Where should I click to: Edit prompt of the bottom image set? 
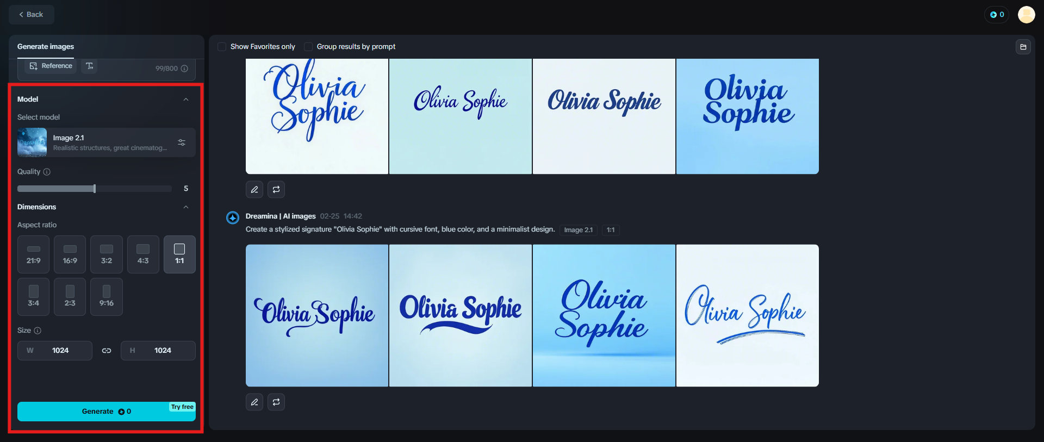click(254, 402)
